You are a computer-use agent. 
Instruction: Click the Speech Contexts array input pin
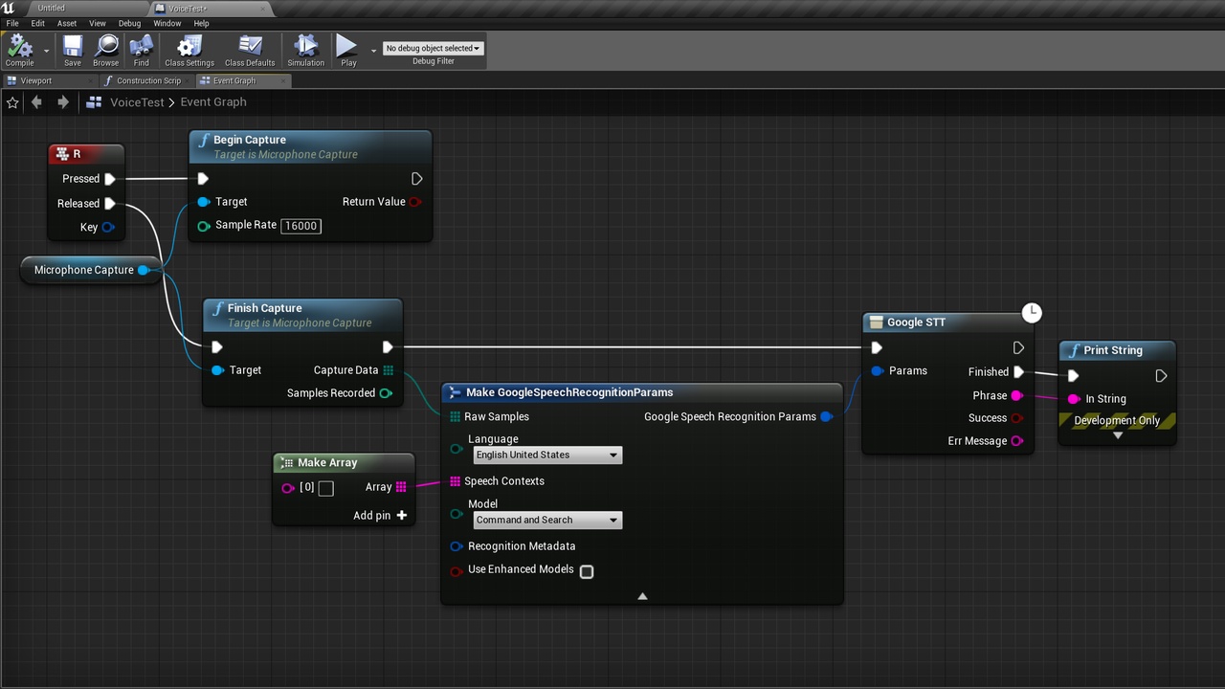(455, 481)
